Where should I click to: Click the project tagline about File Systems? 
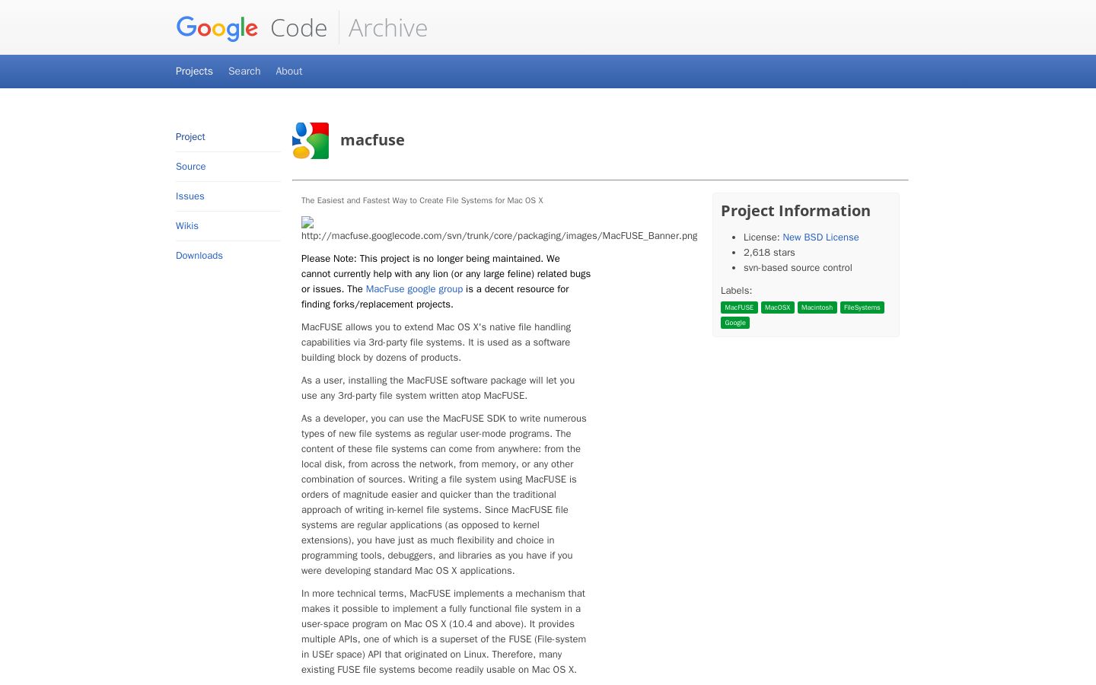click(422, 201)
